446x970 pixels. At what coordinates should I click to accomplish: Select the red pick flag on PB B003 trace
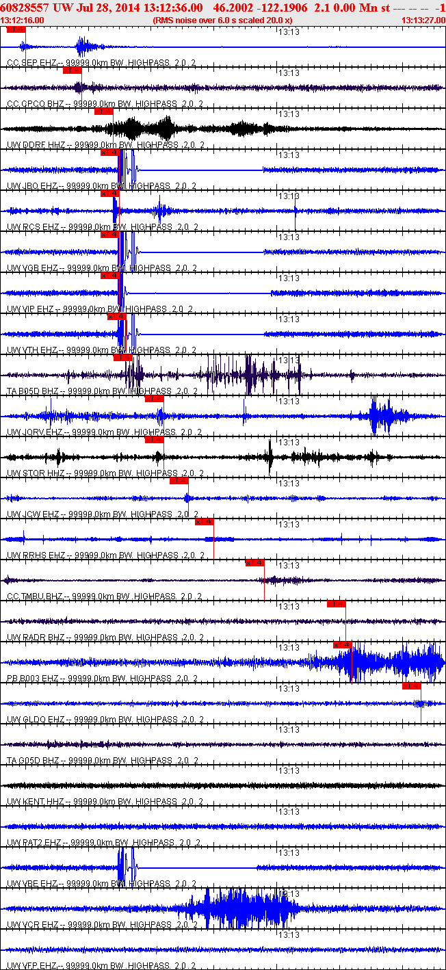(x=343, y=645)
